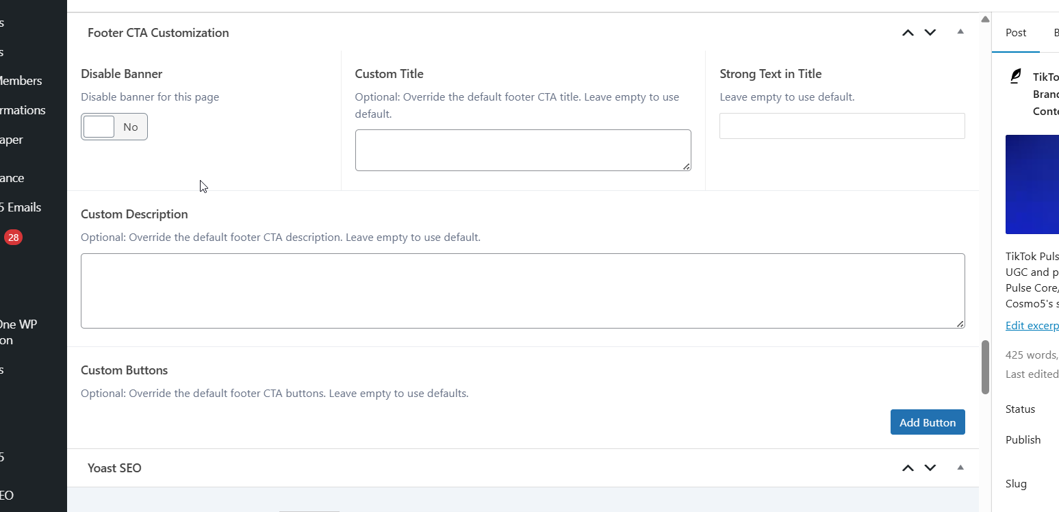Move Yoast SEO panel up
1059x512 pixels.
(908, 468)
